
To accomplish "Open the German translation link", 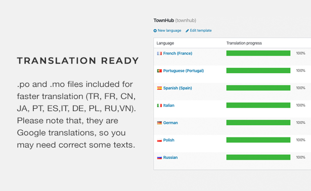I will pyautogui.click(x=170, y=123).
